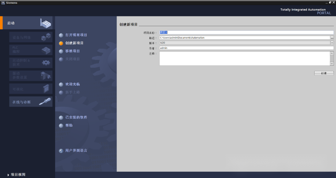This screenshot has height=178, width=336.
Task: Open 用户界面语言 setting
Action: pos(76,151)
